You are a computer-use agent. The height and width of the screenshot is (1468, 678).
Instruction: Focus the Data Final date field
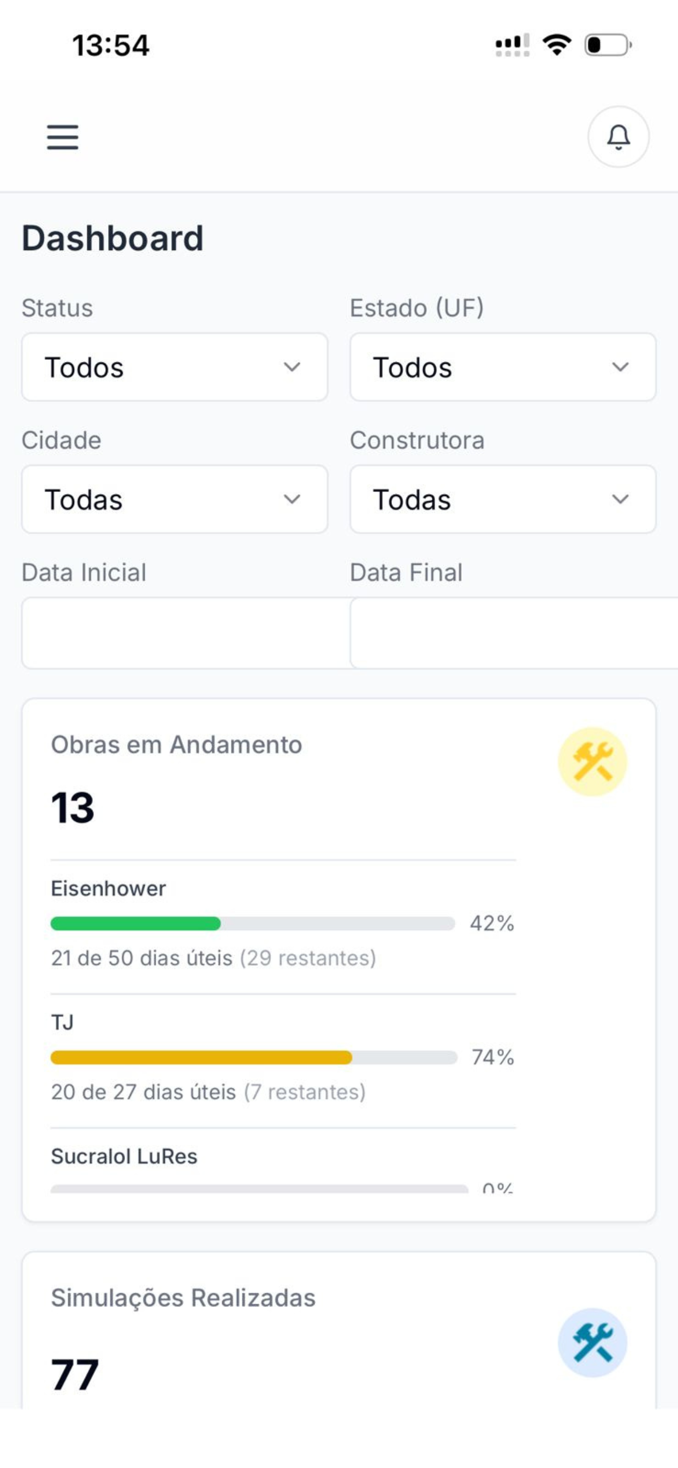(514, 632)
